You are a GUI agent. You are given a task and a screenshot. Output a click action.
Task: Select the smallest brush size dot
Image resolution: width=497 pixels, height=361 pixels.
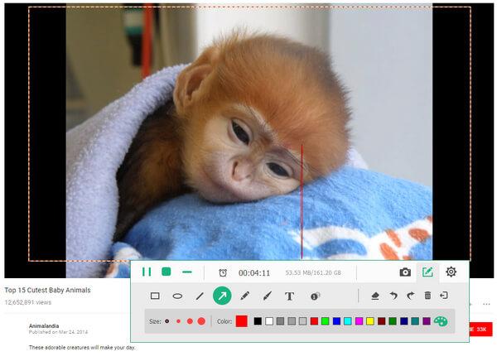(167, 321)
